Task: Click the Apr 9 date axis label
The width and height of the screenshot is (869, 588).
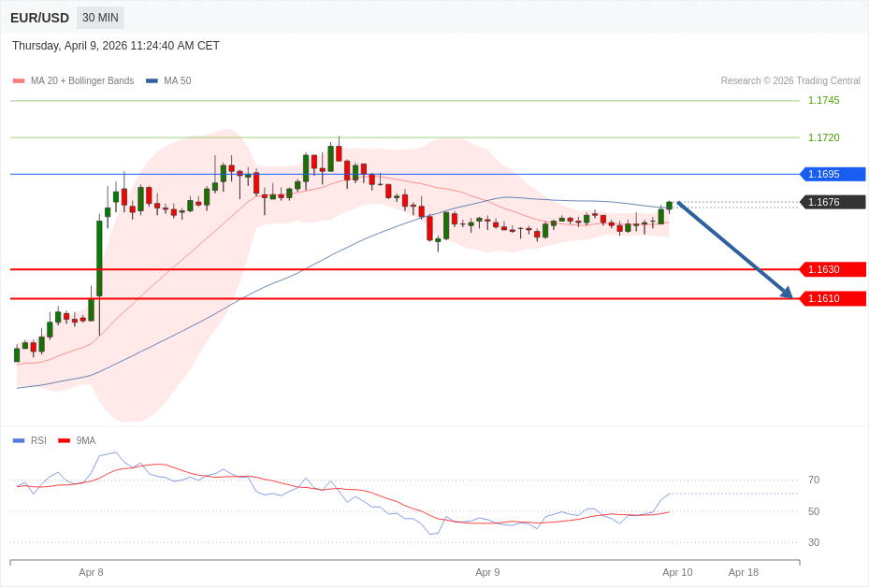Action: pyautogui.click(x=487, y=572)
